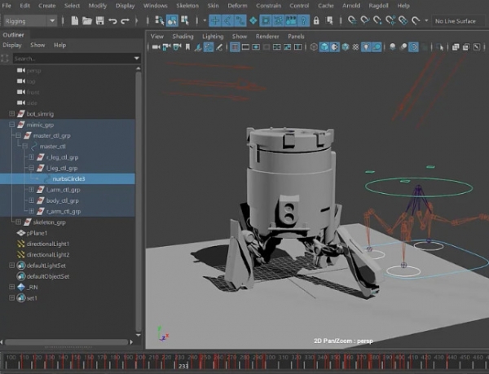Expand the r_leg_ctl_grp node
The width and height of the screenshot is (489, 374).
point(31,157)
